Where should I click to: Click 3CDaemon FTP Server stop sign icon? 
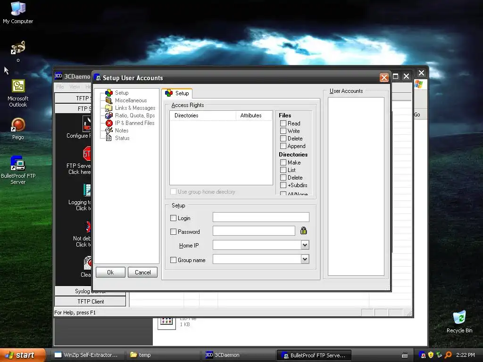click(x=87, y=153)
